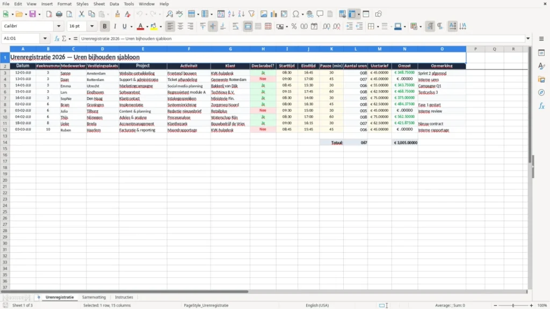Click the column P header
Screen dimensions: 550x309
476,49
